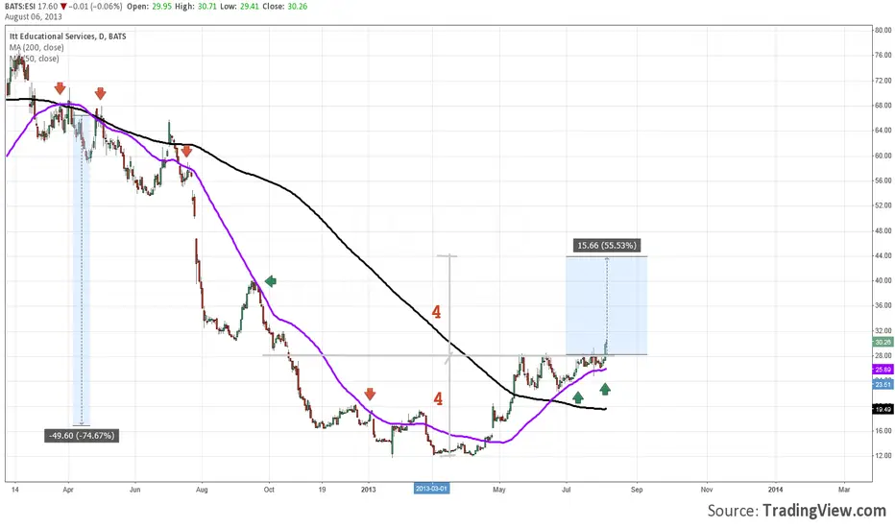Click the 76.00 price axis label

(883, 55)
